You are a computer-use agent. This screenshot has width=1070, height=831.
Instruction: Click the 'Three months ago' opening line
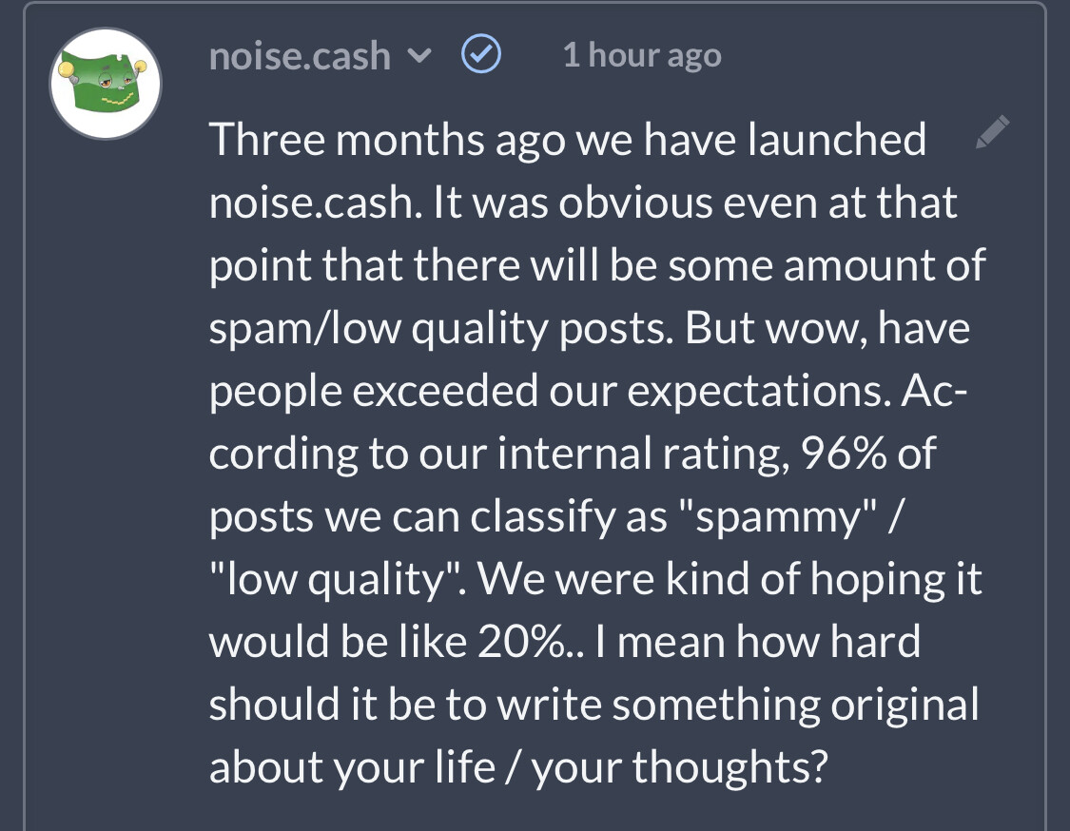387,140
